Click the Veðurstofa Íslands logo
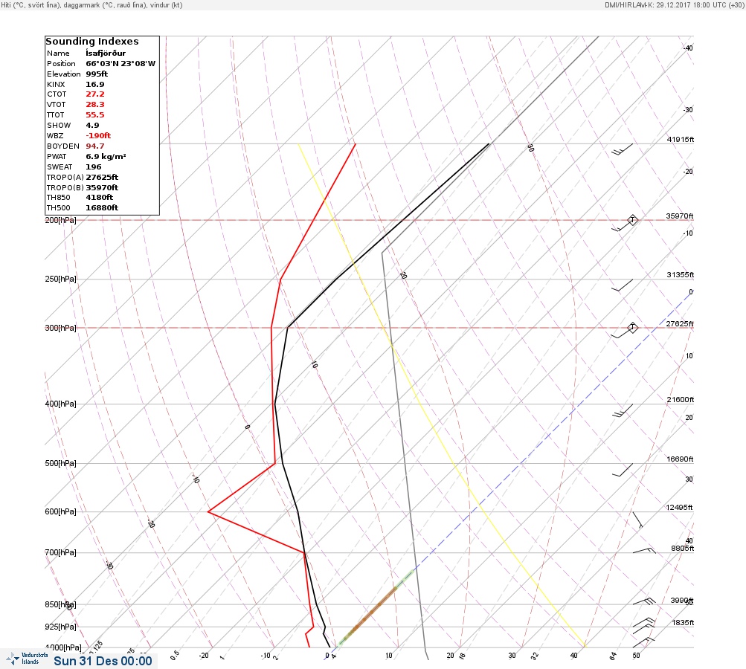 (x=27, y=659)
